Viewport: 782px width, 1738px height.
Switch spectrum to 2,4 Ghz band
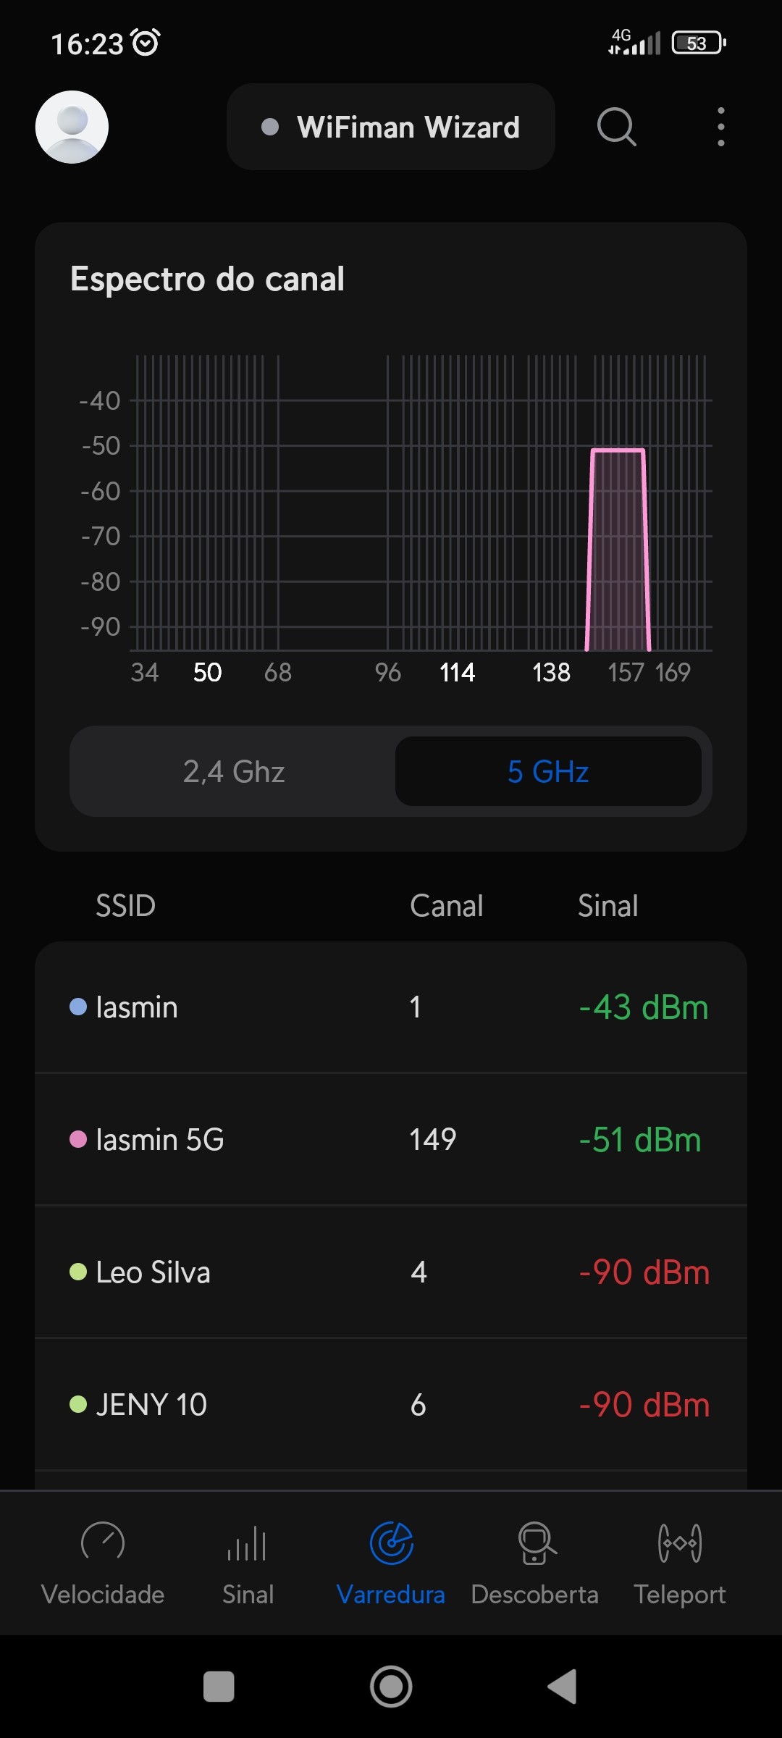pos(233,771)
